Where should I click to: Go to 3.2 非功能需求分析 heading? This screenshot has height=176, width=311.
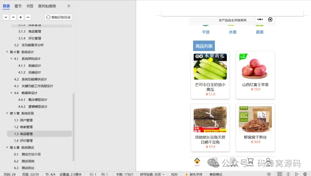coord(29,45)
